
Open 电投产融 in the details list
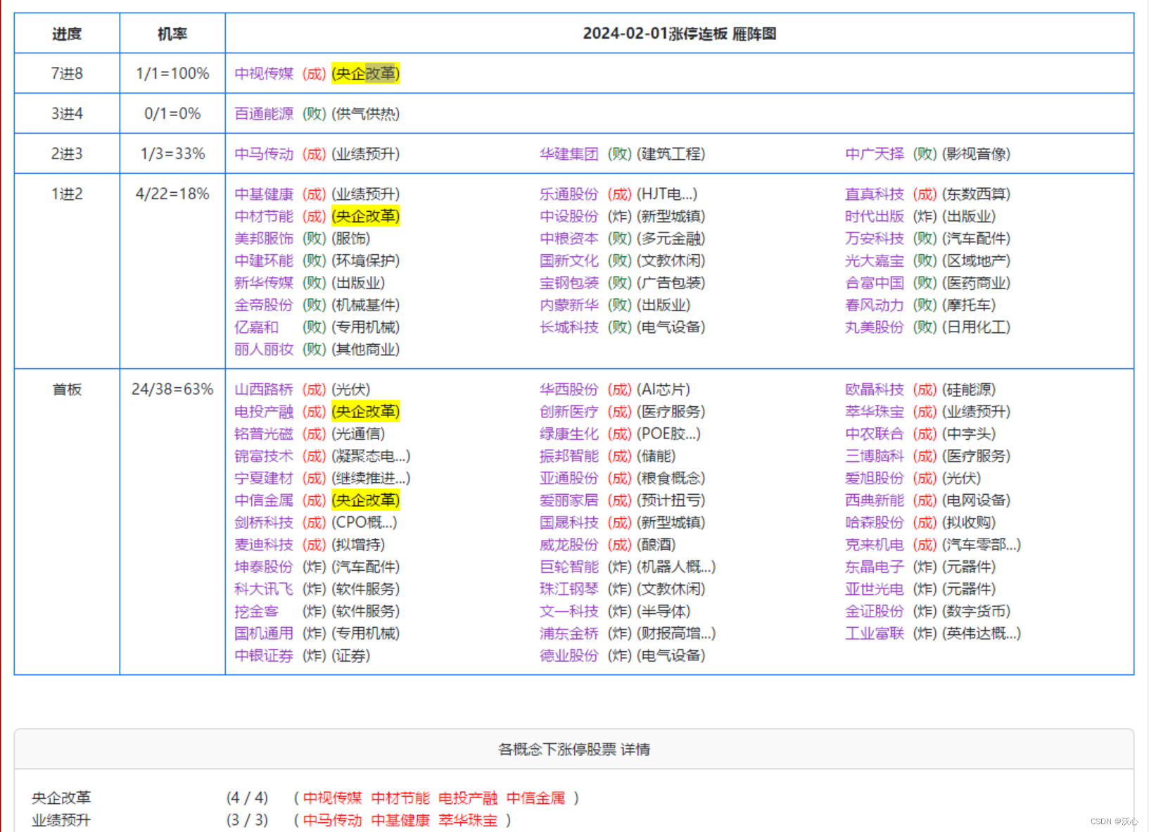(x=468, y=798)
